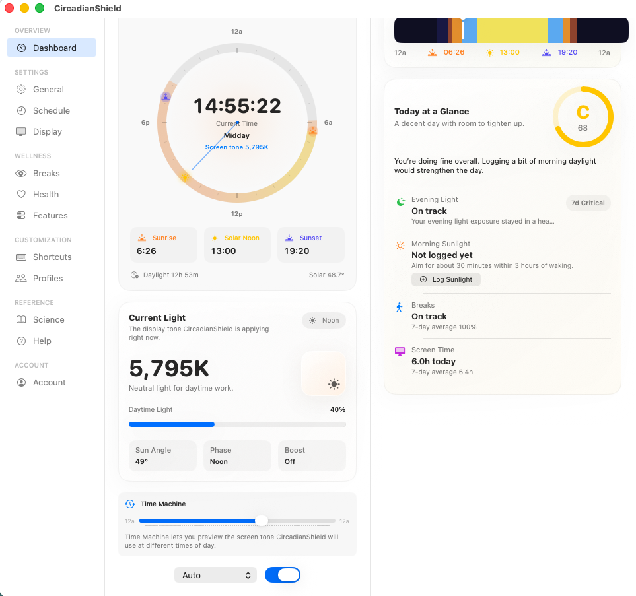Select the Display icon in the sidebar
The width and height of the screenshot is (636, 596).
[22, 131]
